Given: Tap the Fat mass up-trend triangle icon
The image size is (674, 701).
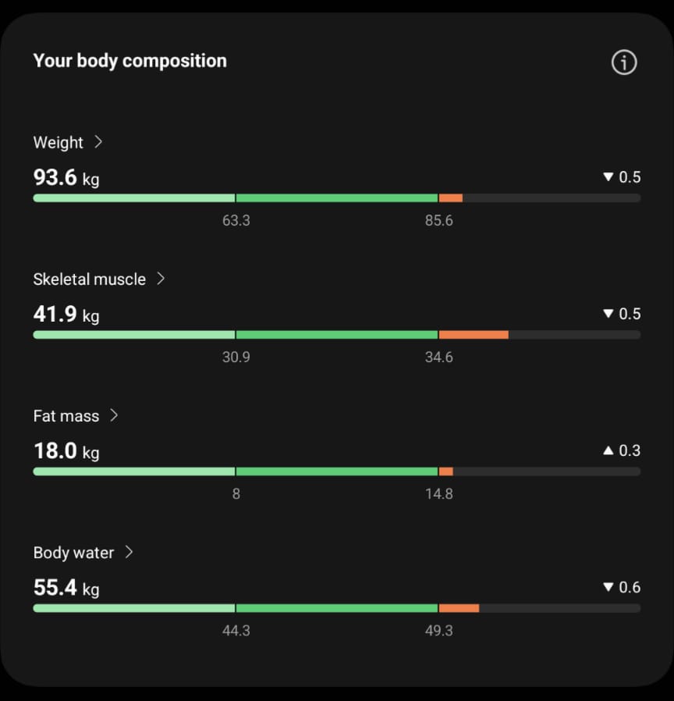Looking at the screenshot, I should point(608,450).
